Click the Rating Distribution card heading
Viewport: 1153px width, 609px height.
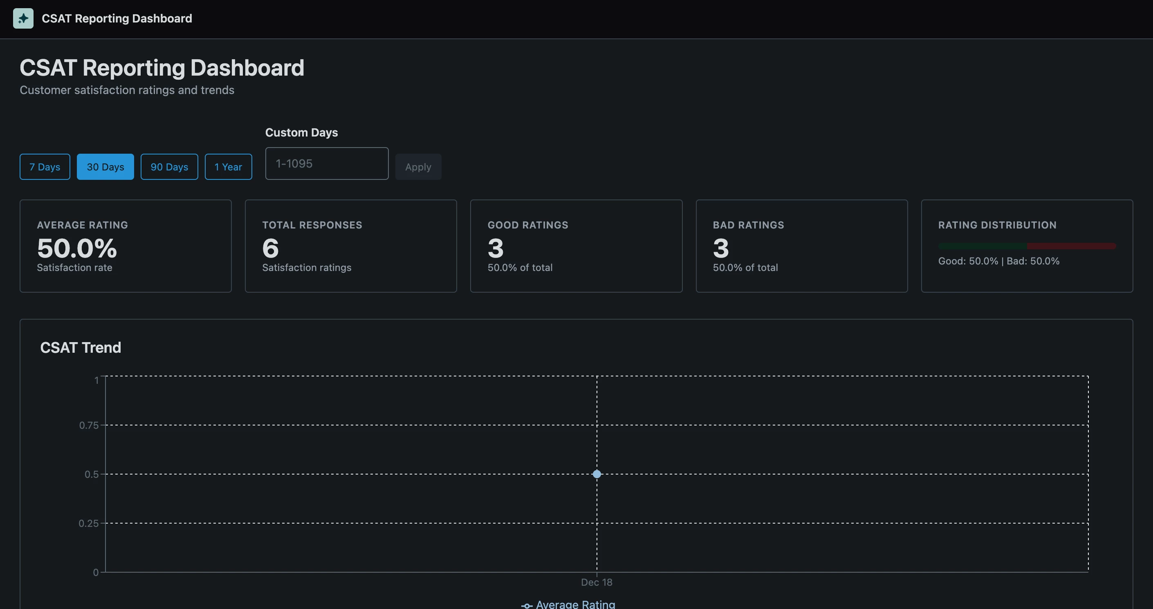[997, 225]
